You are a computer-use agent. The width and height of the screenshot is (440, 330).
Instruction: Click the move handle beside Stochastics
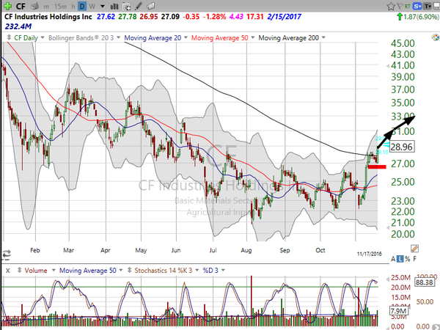[129, 270]
